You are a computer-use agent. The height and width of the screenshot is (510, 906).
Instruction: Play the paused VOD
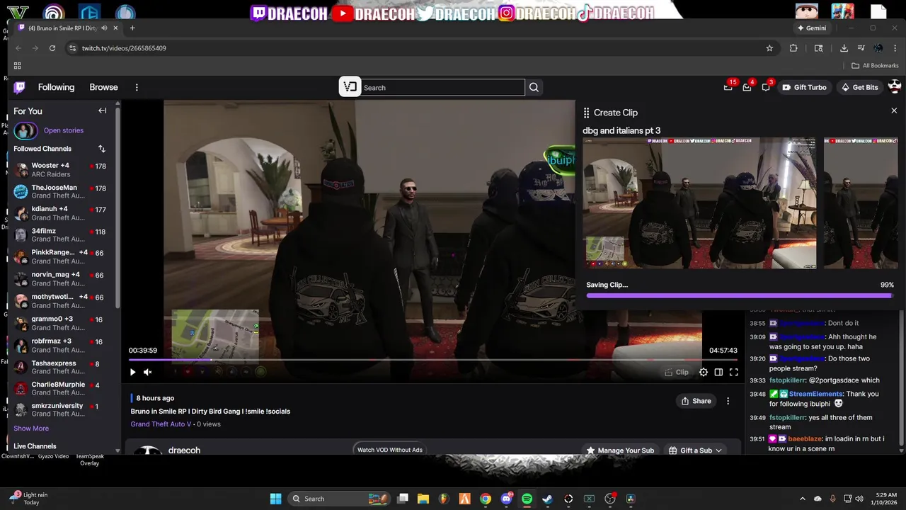point(132,372)
